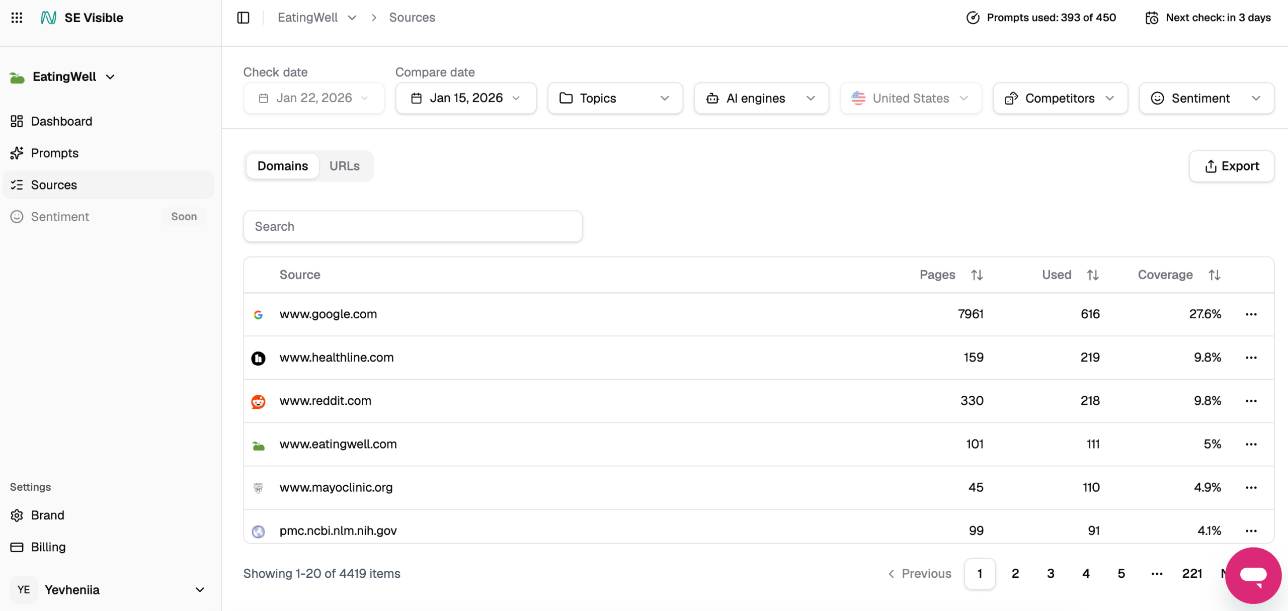The image size is (1288, 611).
Task: Sort table by Coverage column arrows
Action: (1214, 275)
